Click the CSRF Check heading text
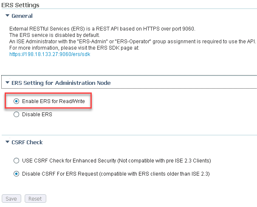The height and width of the screenshot is (207, 257). [27, 143]
